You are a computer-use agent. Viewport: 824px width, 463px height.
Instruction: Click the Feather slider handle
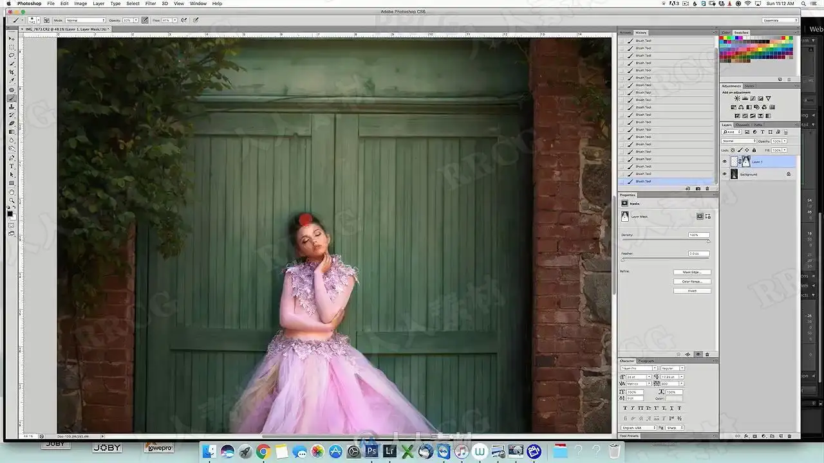pyautogui.click(x=623, y=259)
